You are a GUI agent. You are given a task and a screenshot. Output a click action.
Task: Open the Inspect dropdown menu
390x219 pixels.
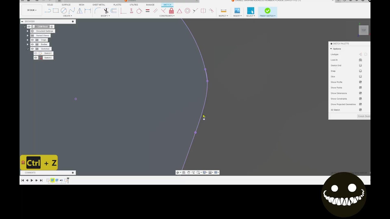[x=223, y=16]
